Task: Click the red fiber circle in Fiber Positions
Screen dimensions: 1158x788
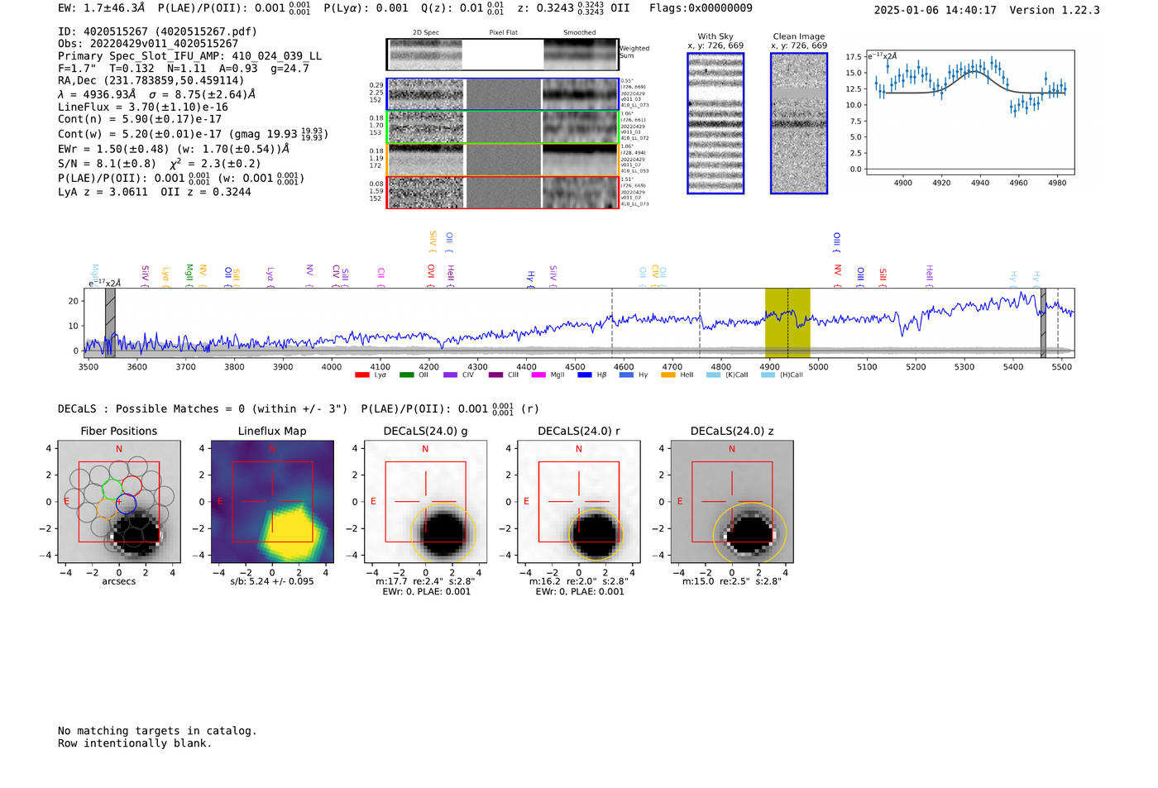Action: click(132, 485)
